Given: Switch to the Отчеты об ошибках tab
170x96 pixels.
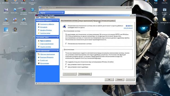Looking at the screenshot, I should [x=108, y=21].
